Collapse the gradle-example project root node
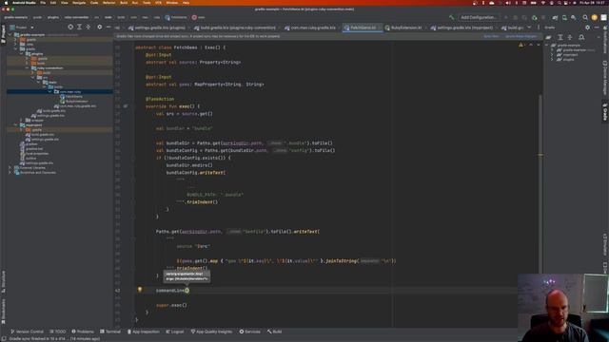 point(10,34)
